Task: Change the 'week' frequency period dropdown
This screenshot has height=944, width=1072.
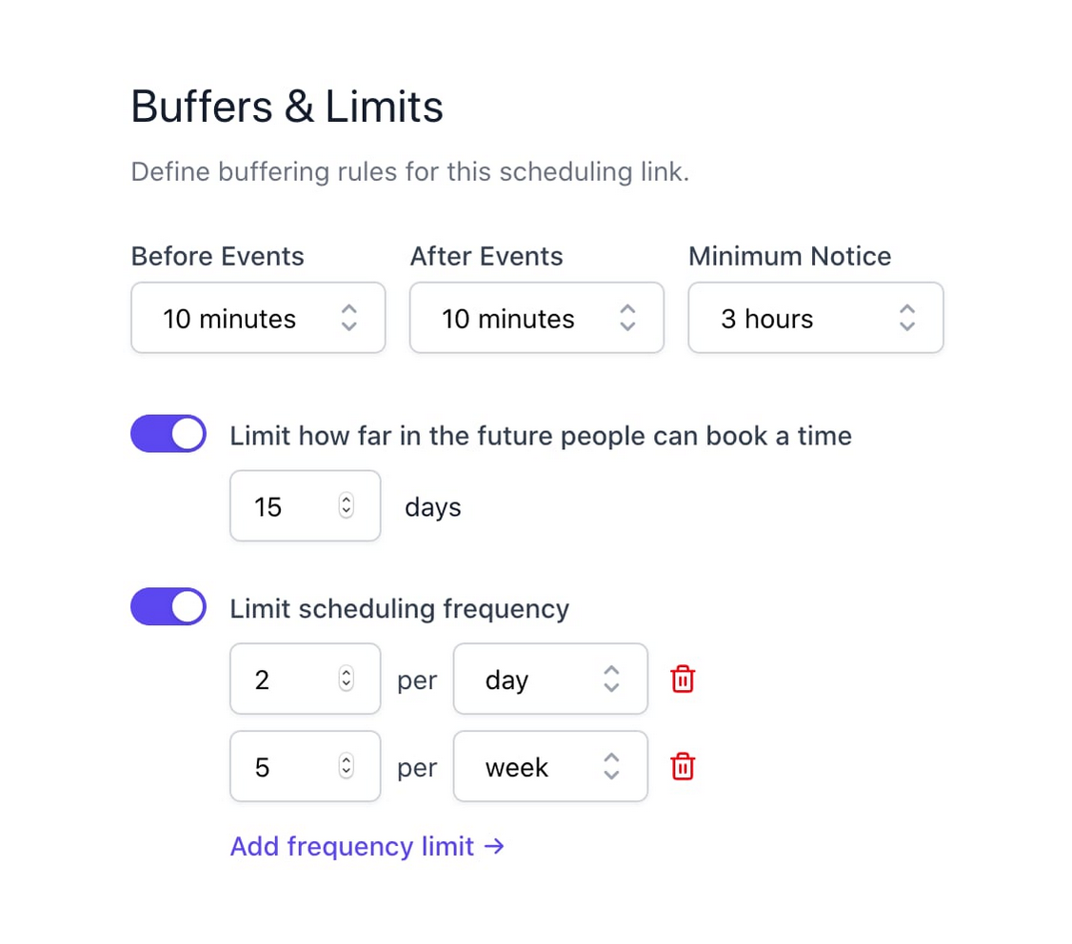Action: click(550, 767)
